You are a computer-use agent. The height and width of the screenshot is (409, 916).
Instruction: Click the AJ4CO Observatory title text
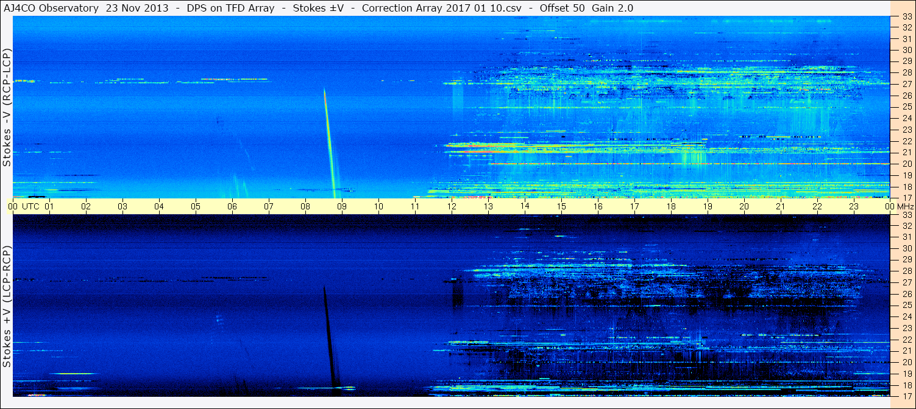(51, 8)
